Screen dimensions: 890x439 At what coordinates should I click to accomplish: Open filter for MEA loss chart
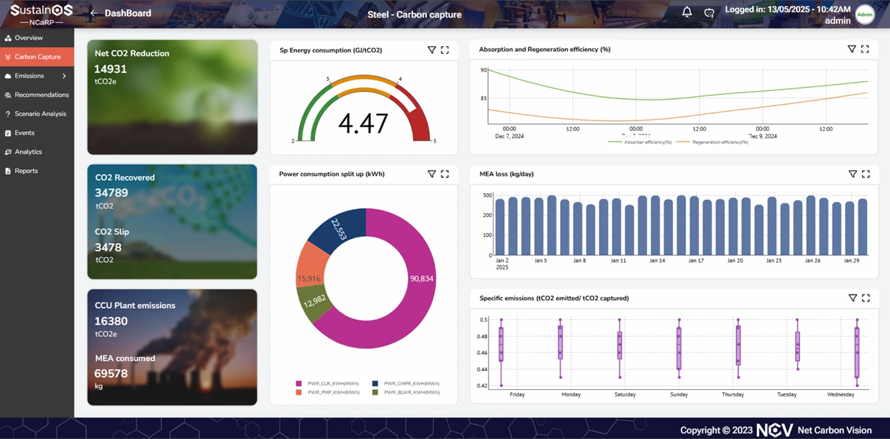point(853,174)
